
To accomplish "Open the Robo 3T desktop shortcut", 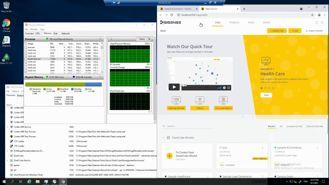I will tap(6, 59).
